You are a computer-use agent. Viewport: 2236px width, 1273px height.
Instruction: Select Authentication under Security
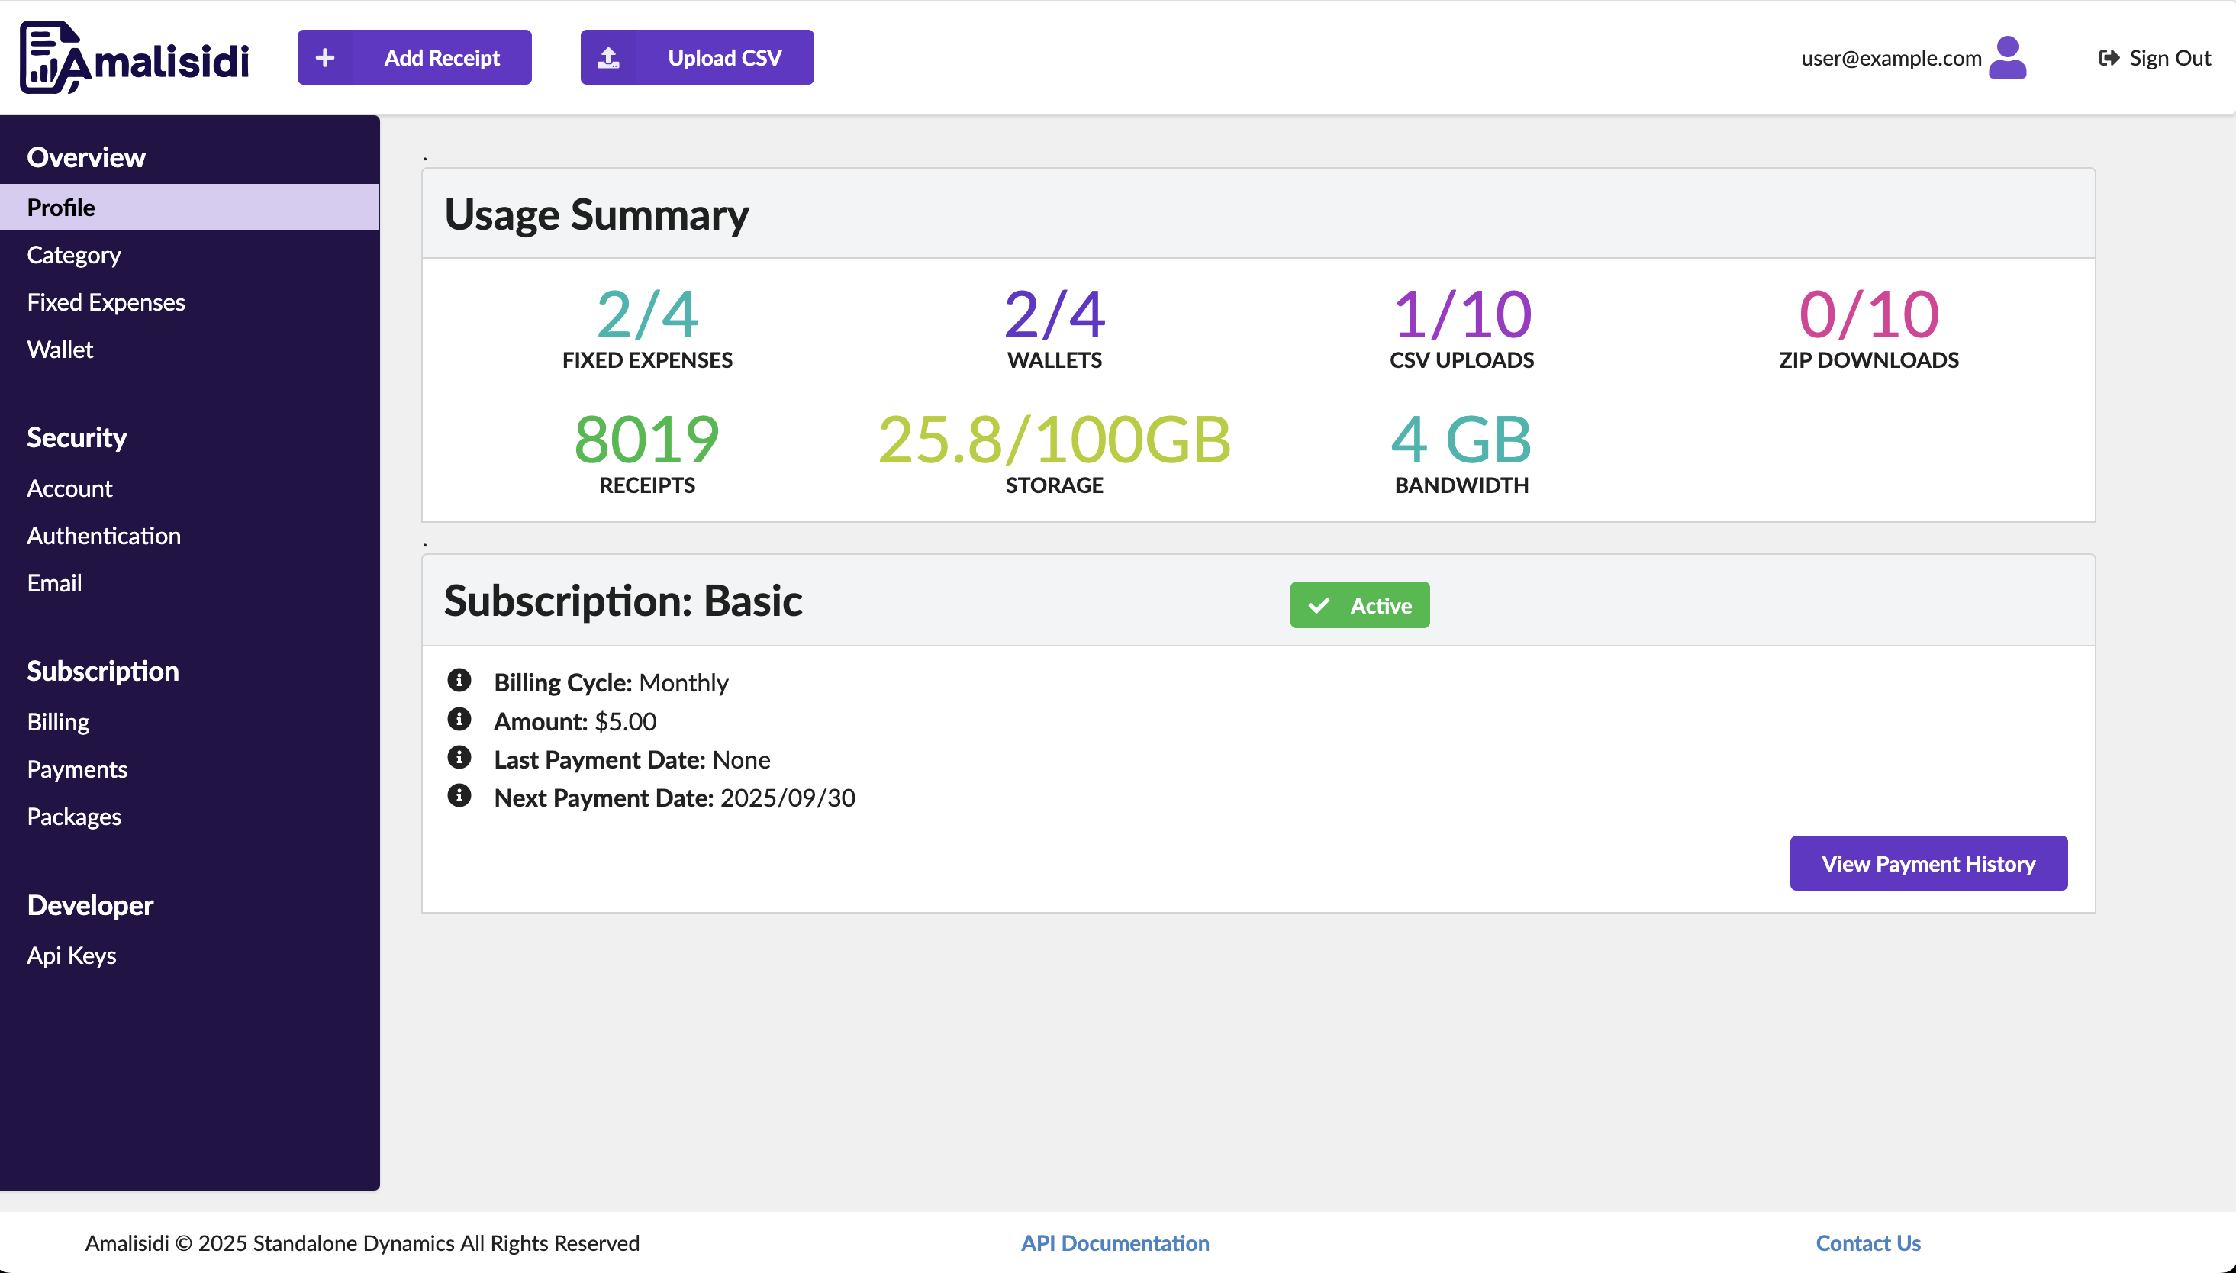[103, 536]
